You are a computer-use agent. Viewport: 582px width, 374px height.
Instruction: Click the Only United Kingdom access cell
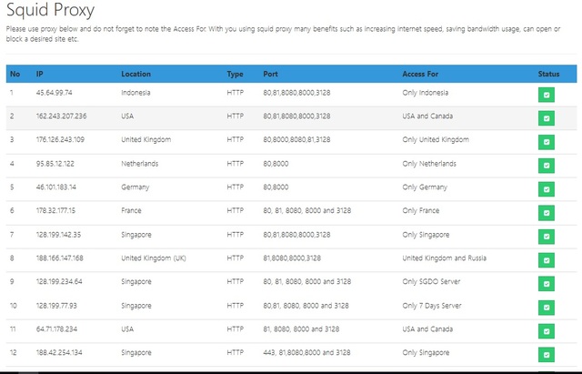tap(436, 139)
